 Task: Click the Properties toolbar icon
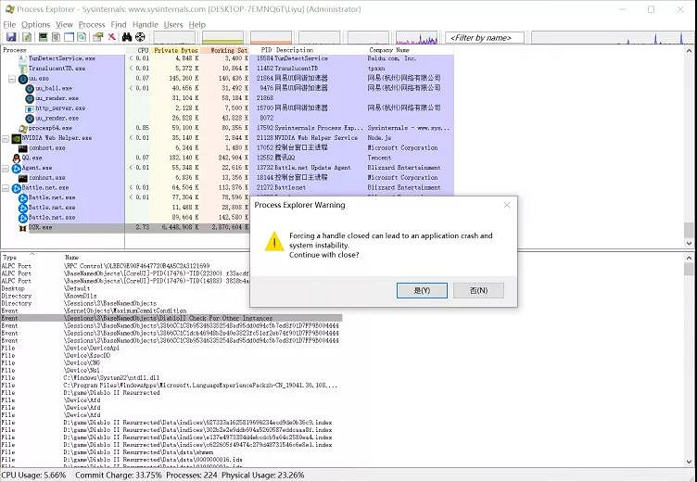(97, 37)
